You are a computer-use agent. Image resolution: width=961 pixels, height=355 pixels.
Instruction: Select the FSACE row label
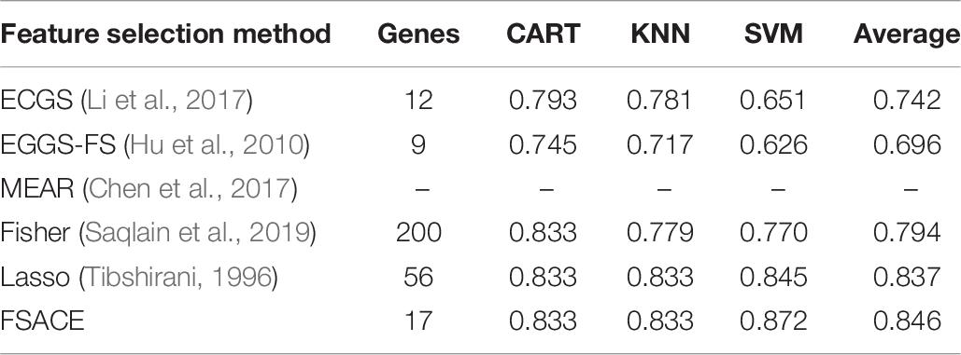pos(42,321)
